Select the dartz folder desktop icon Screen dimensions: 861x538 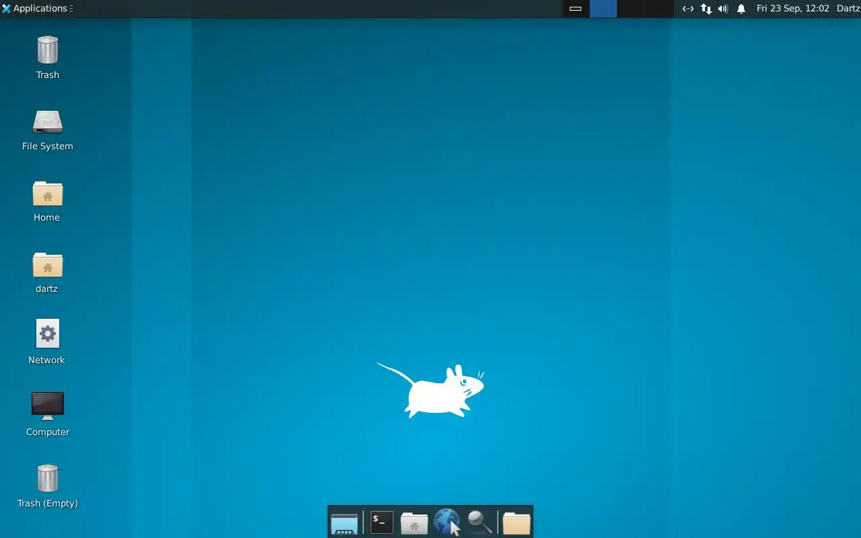tap(48, 265)
